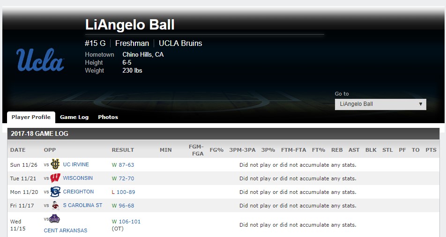Switch to the Game Log tab
This screenshot has height=237, width=446.
click(74, 117)
